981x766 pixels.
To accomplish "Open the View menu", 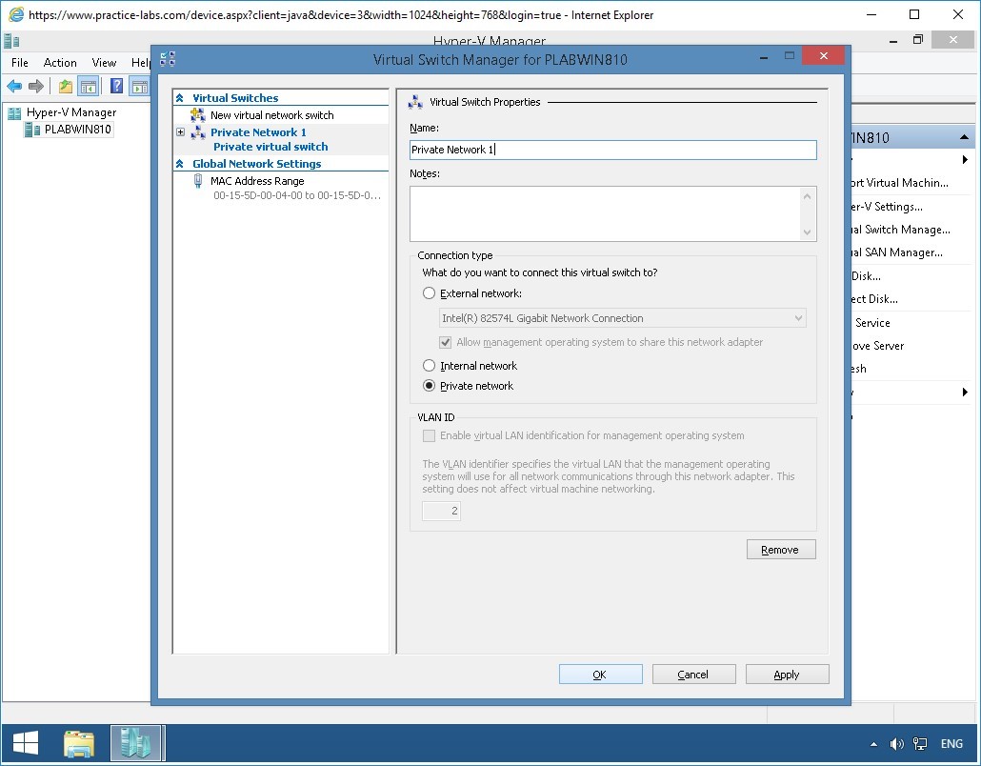I will point(104,62).
